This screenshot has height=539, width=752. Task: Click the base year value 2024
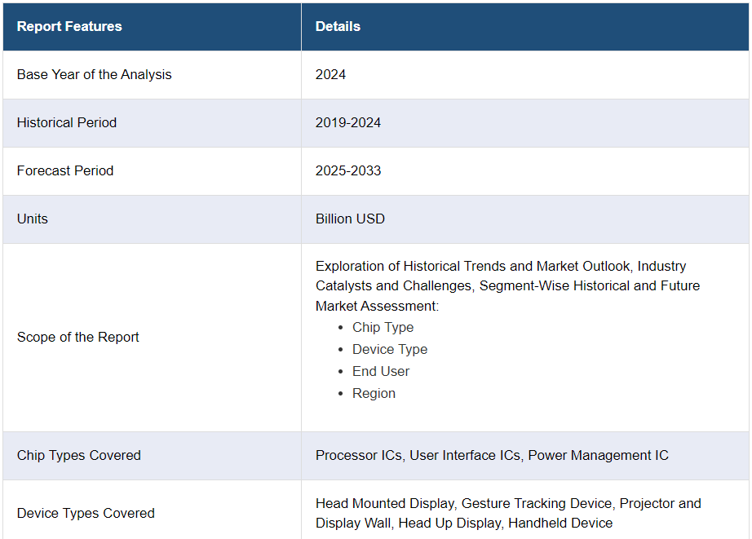[330, 74]
